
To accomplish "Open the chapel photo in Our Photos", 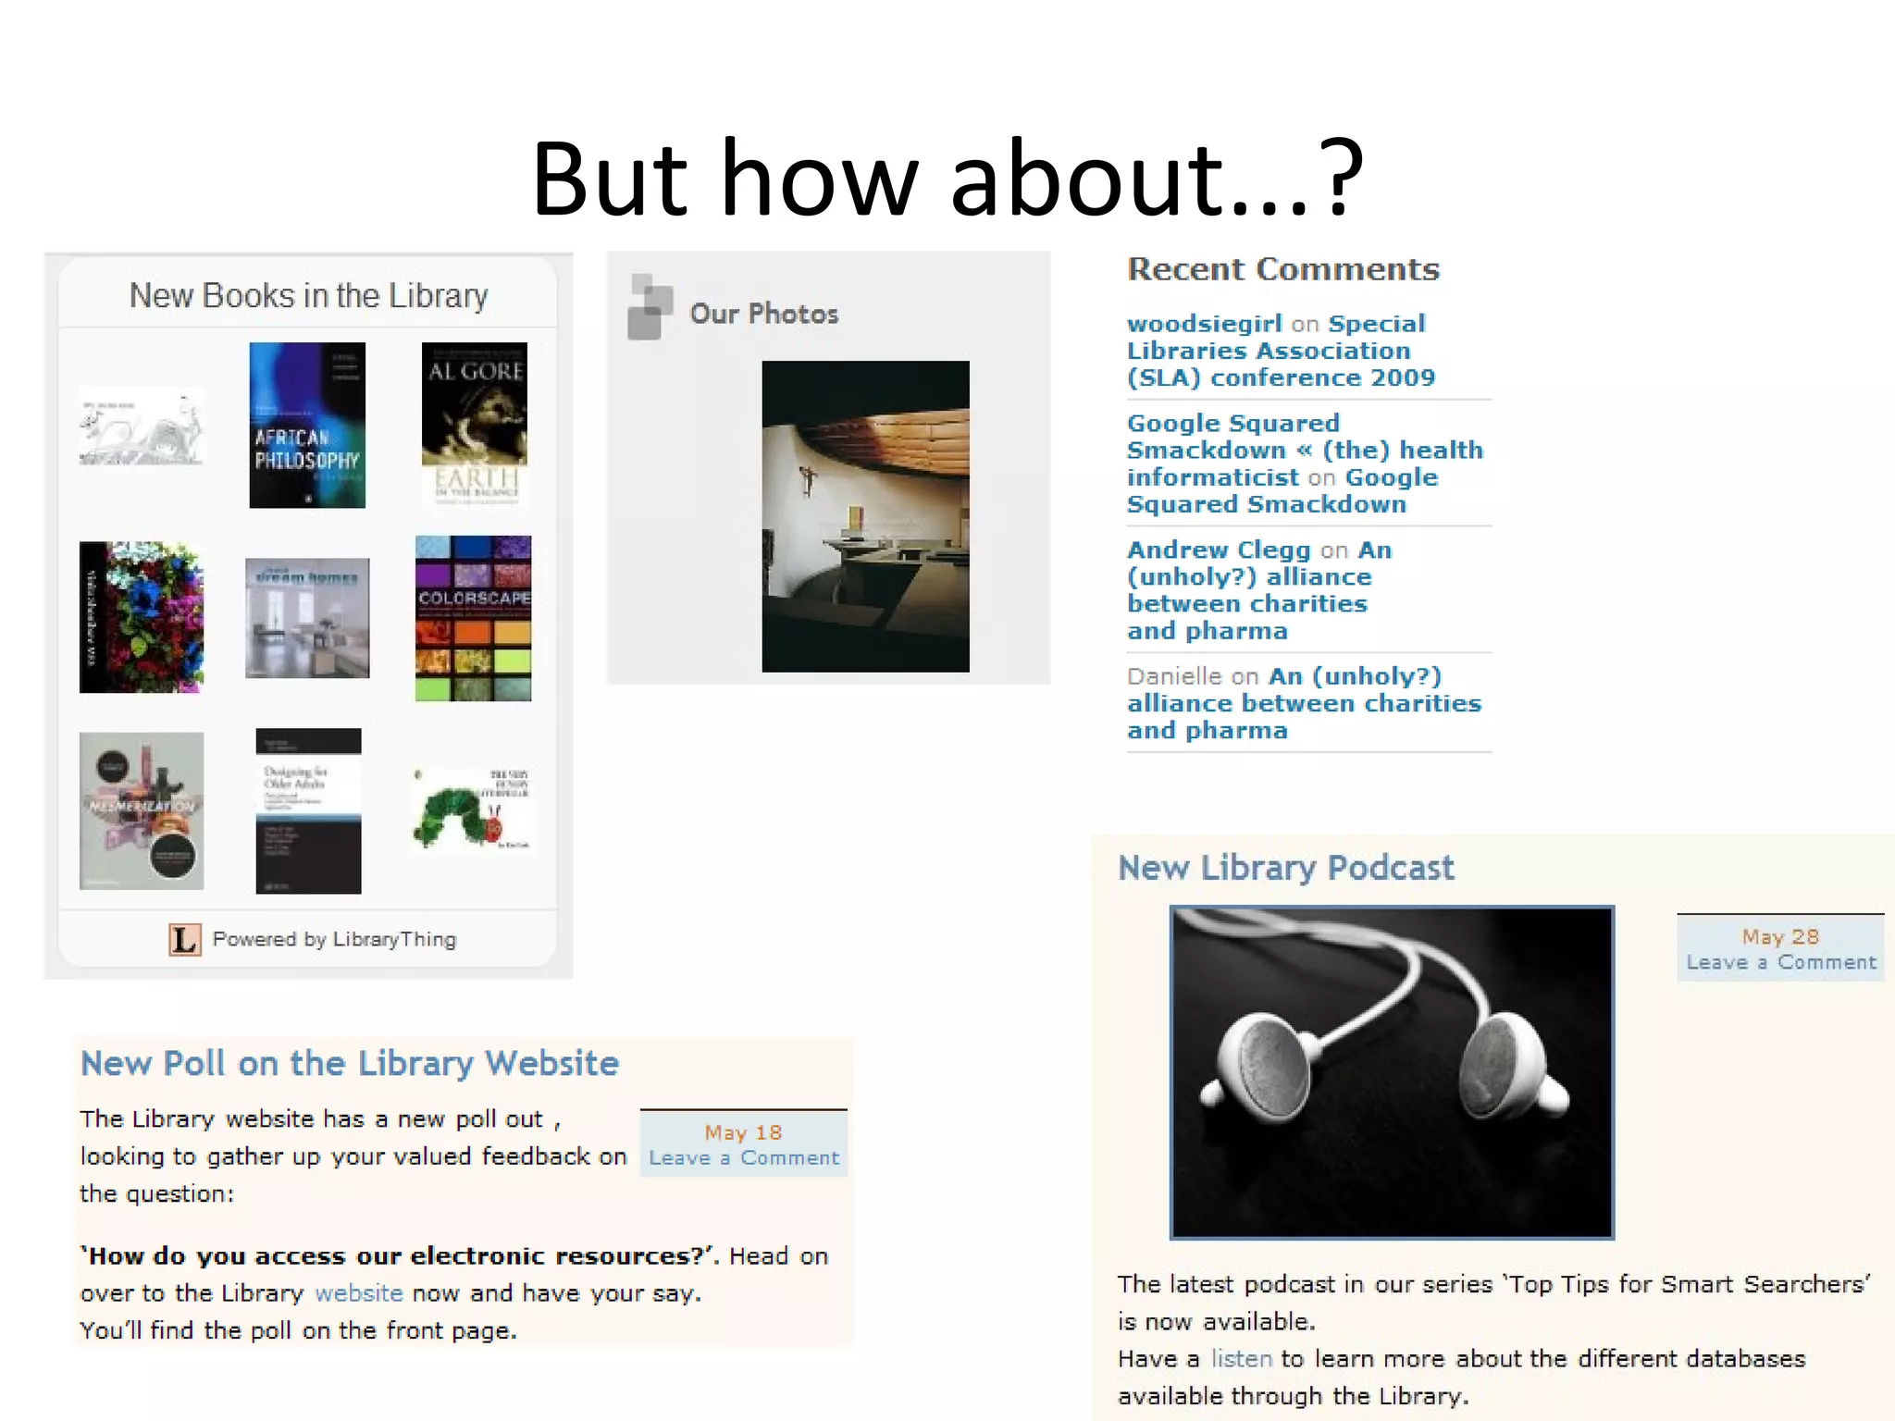I will tap(865, 516).
